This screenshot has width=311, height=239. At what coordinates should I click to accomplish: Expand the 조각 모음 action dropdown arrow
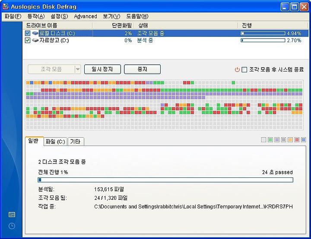(78, 69)
